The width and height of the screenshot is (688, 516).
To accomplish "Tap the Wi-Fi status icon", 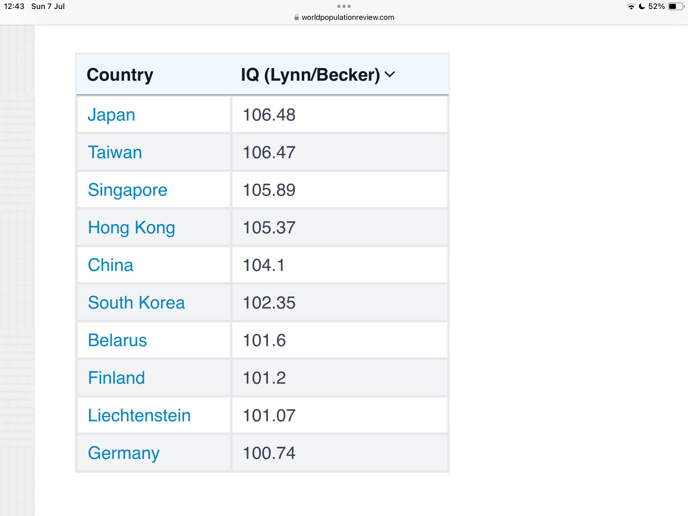I will pos(631,7).
